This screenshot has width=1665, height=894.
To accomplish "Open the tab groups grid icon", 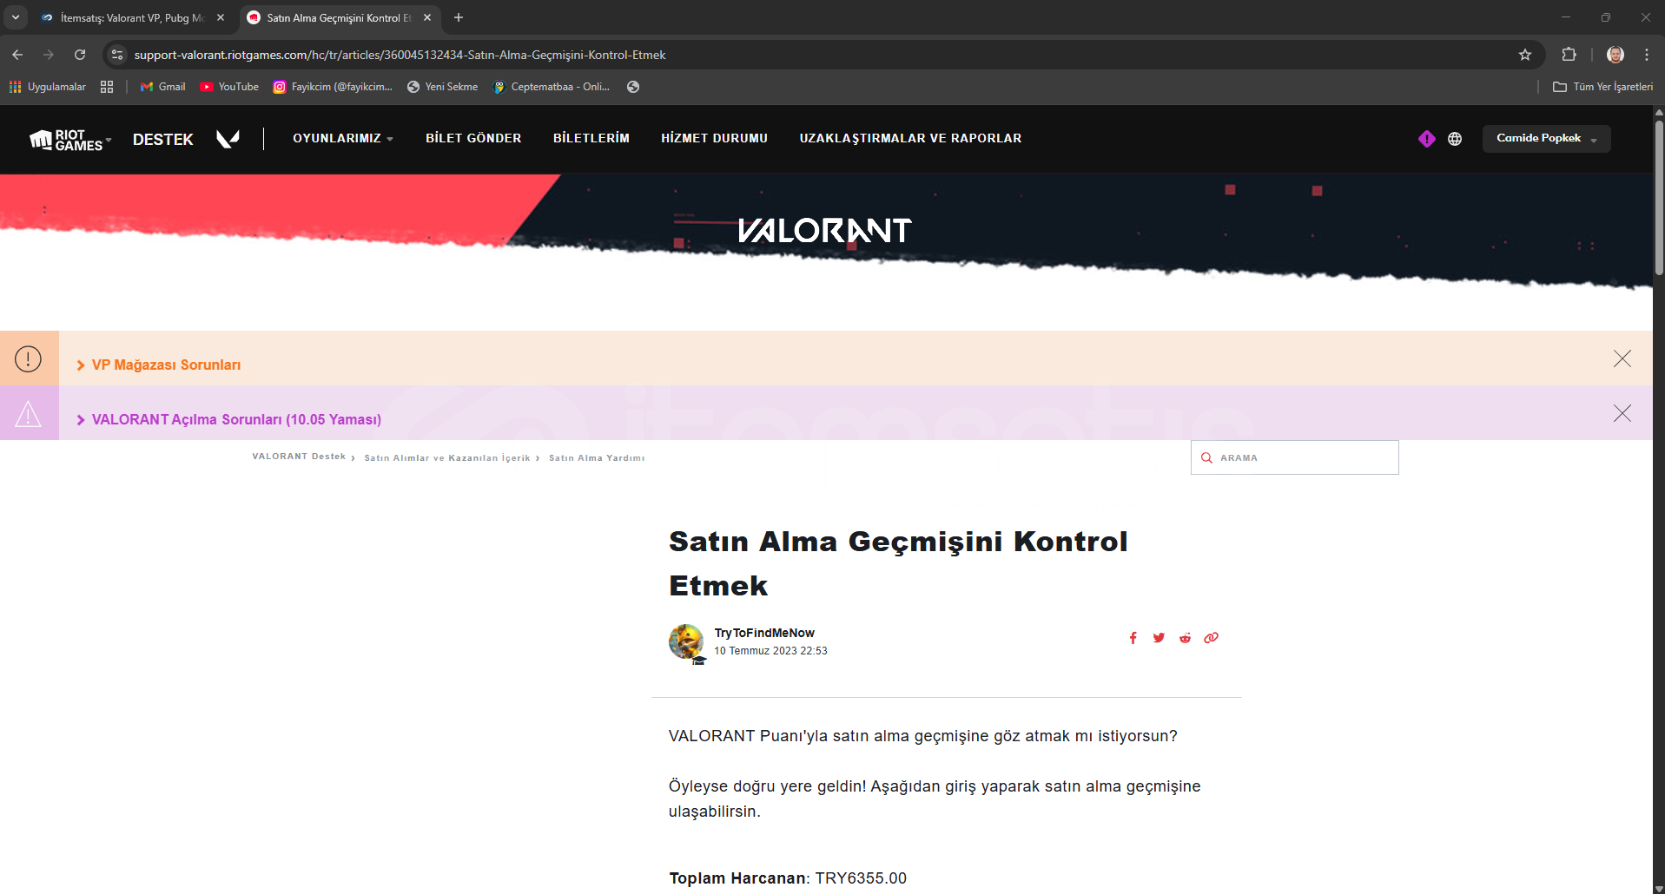I will point(107,87).
